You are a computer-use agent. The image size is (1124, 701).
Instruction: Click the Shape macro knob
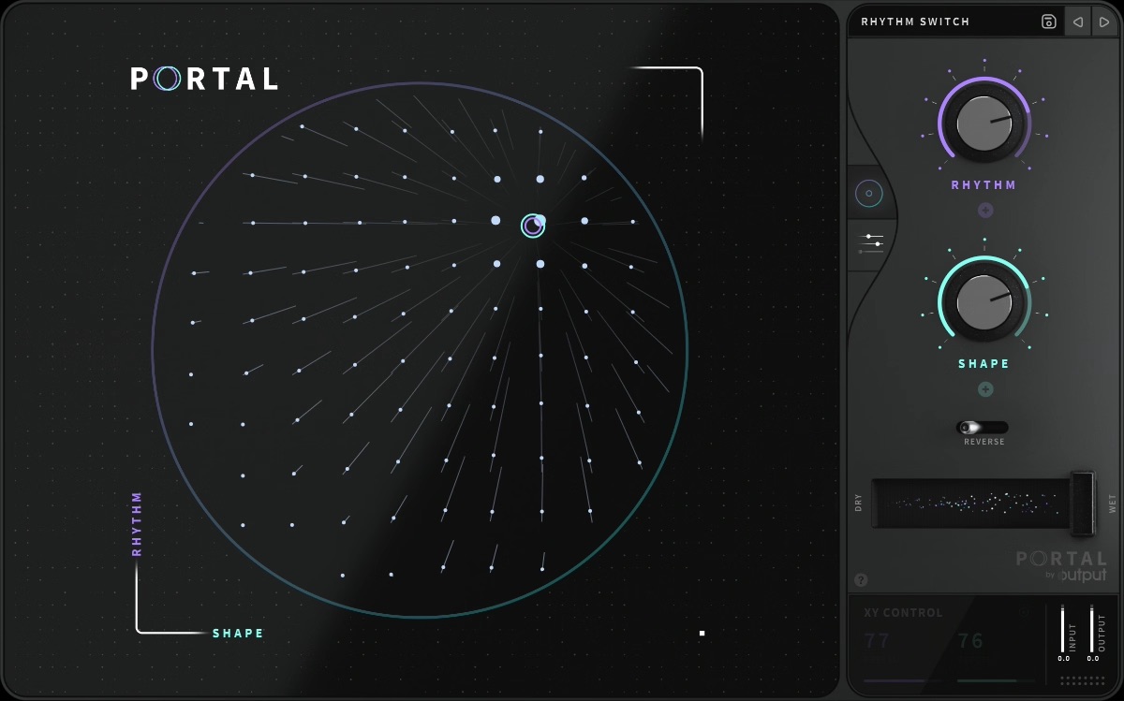[983, 301]
